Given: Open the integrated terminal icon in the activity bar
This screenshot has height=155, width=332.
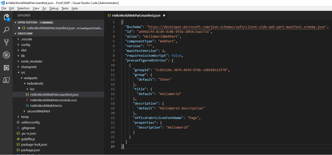Looking at the screenshot, I should (x=6, y=80).
